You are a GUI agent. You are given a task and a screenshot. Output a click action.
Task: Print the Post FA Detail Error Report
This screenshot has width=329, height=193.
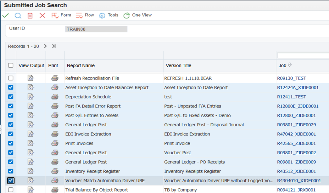tap(55, 106)
